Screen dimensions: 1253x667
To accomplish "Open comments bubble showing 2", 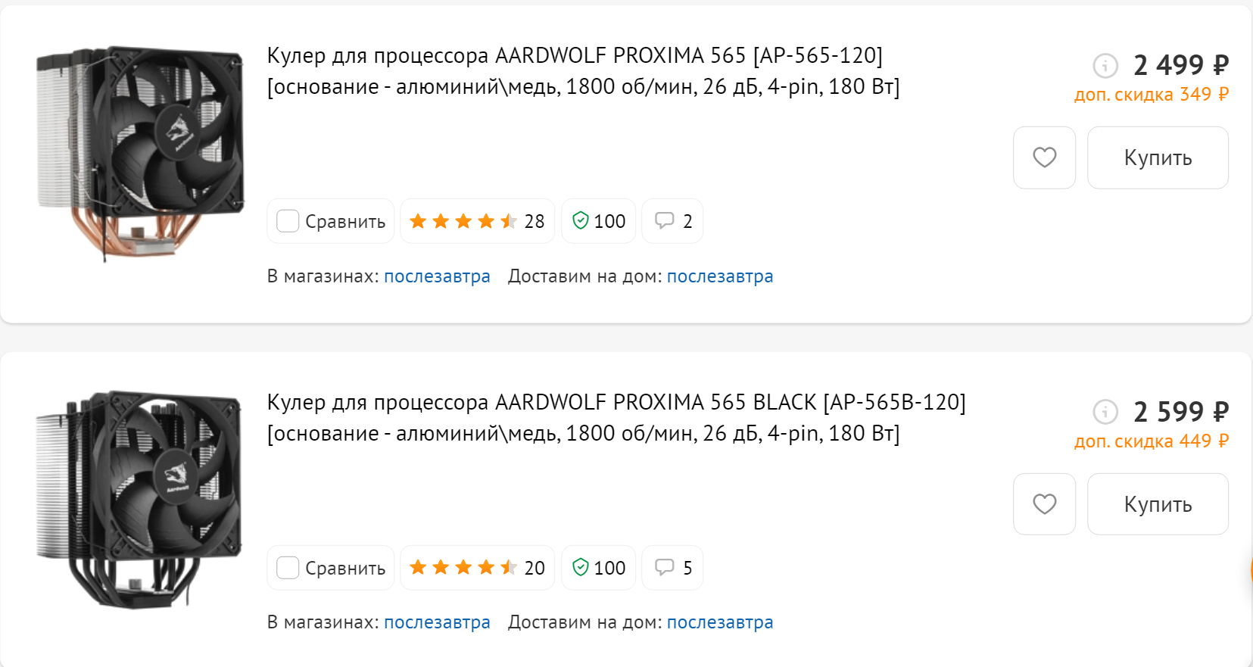I will (x=672, y=221).
